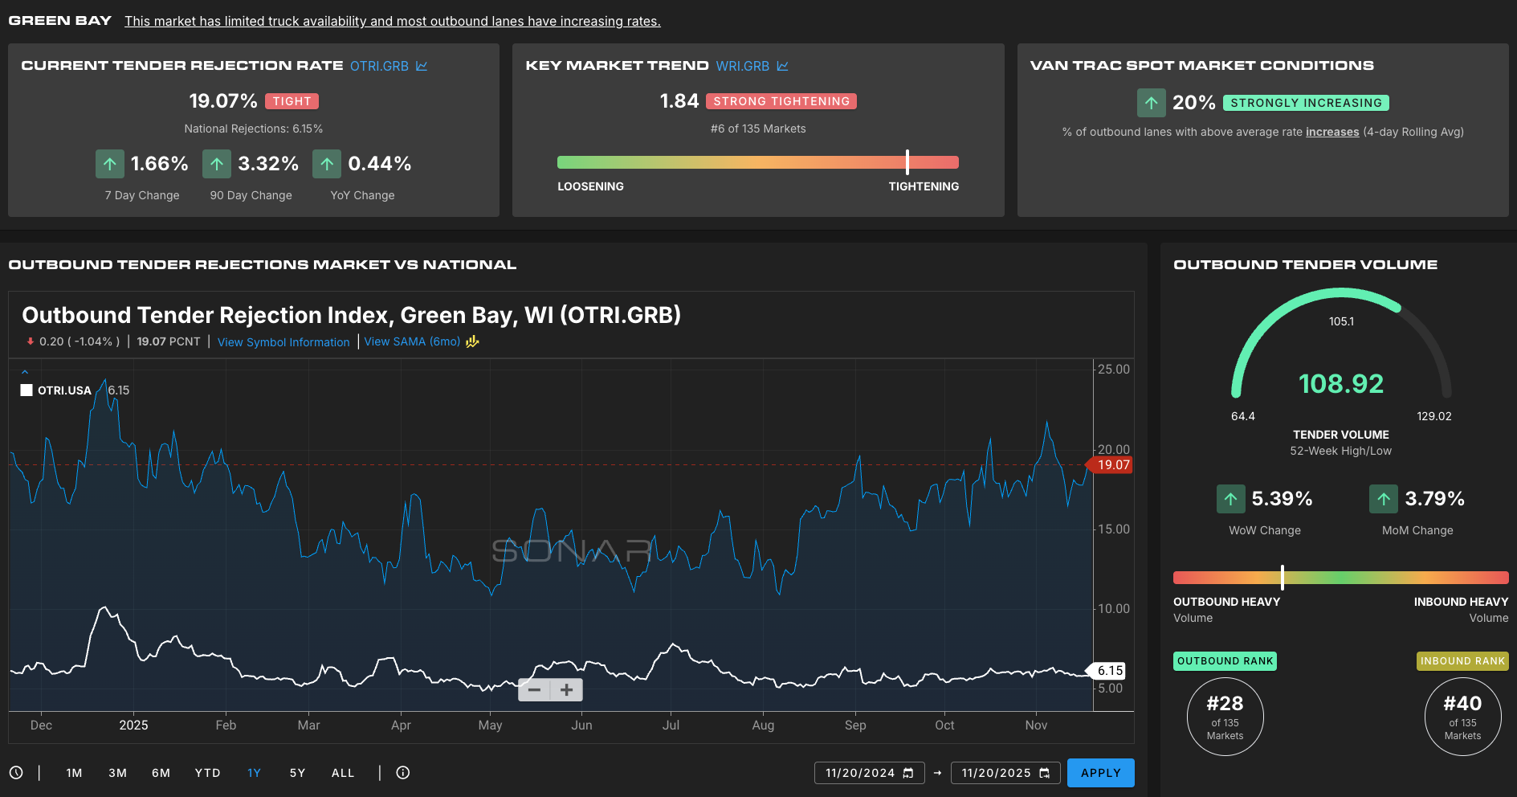This screenshot has width=1517, height=797.
Task: Open calendar picker for start date 11/20/2024
Action: pos(908,773)
